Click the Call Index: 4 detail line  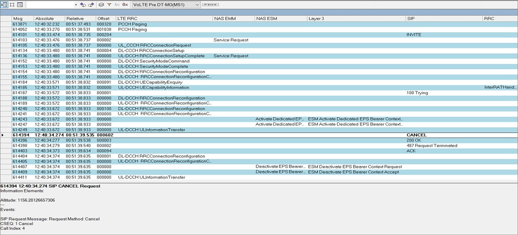pos(12,228)
